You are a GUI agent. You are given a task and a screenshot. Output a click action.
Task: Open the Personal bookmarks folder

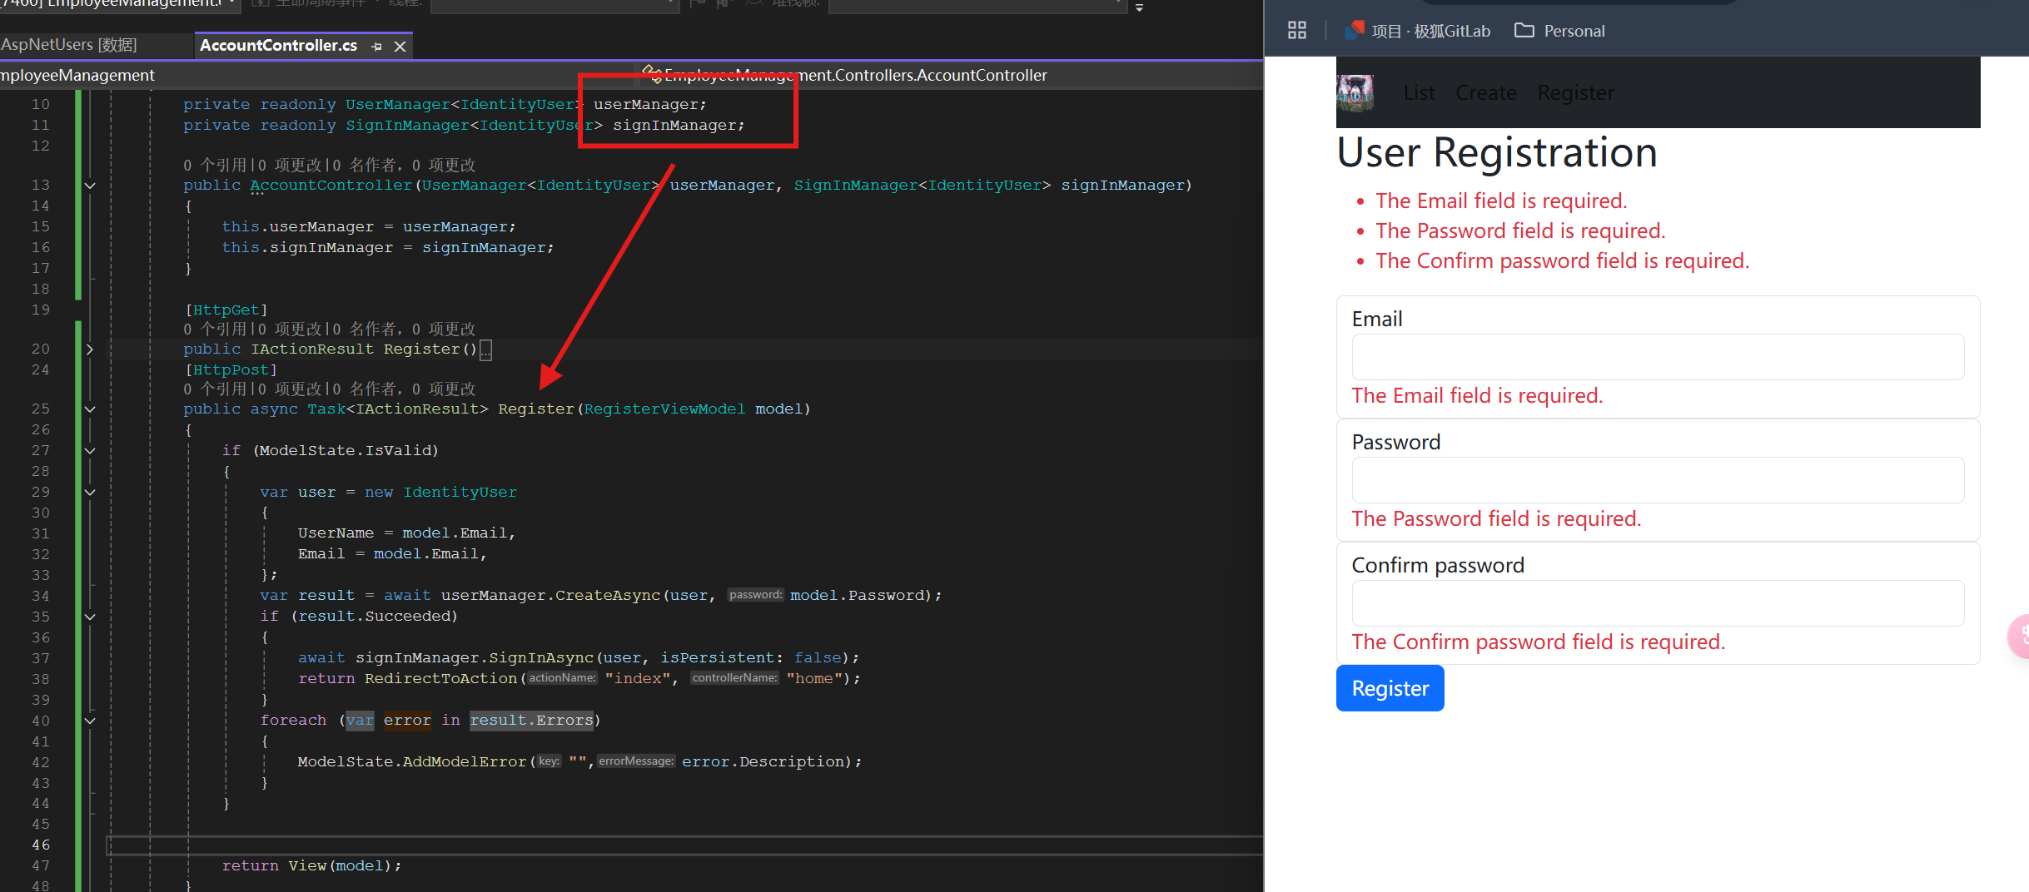click(x=1559, y=31)
